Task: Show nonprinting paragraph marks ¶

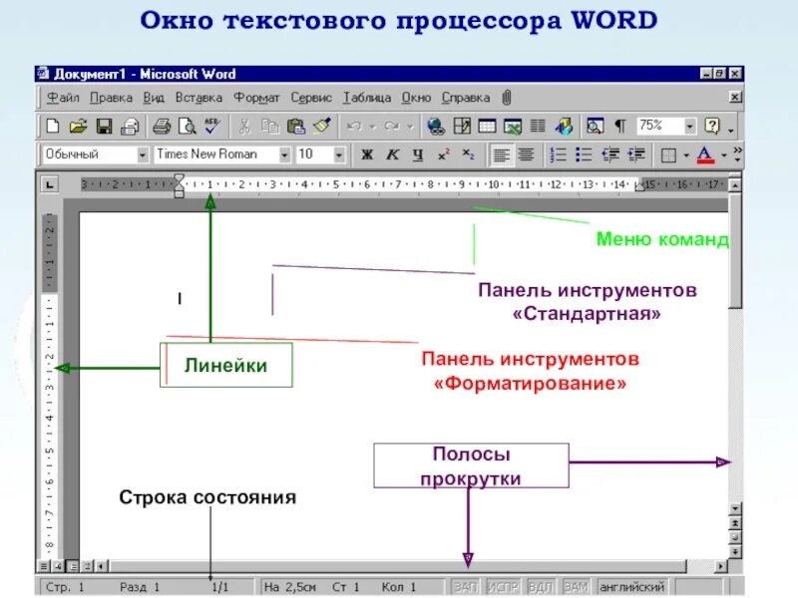Action: click(x=619, y=126)
